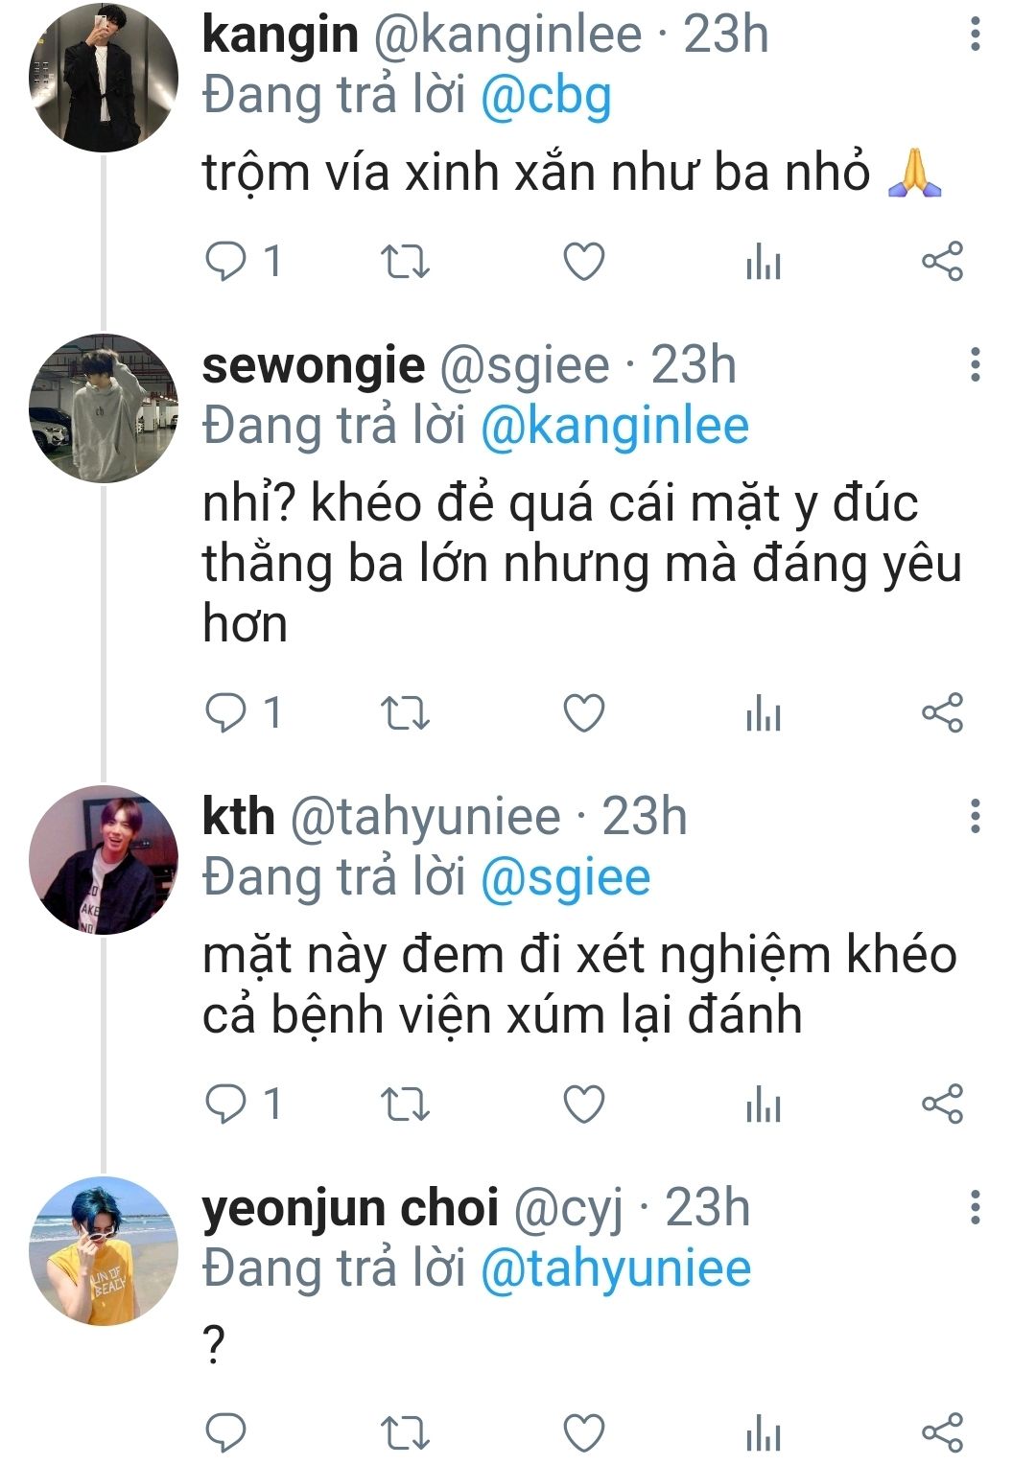The image size is (1036, 1465).
Task: Share sewongie's tweet
Action: tap(942, 713)
